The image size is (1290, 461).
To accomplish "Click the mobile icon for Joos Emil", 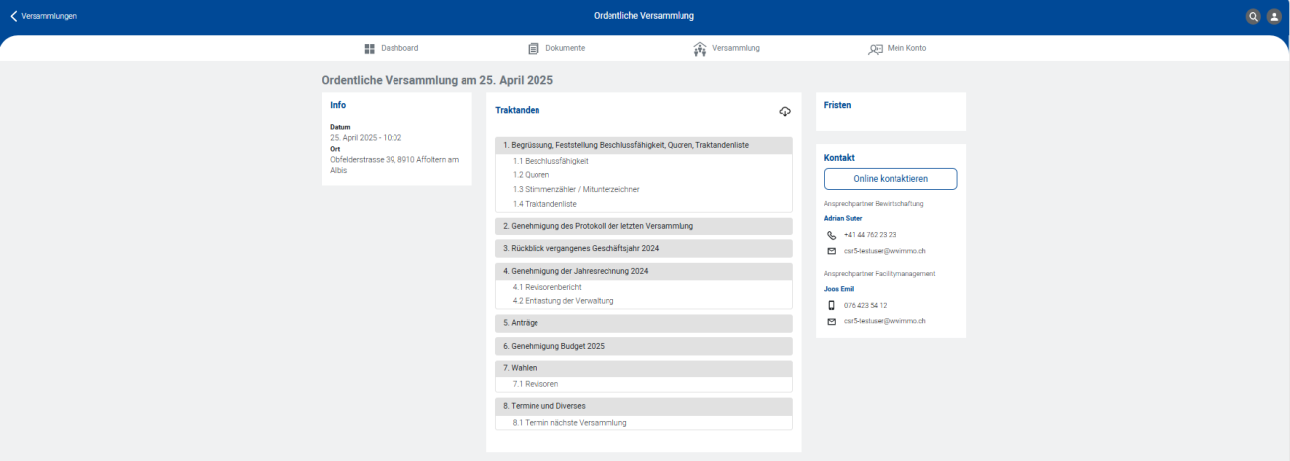I will pos(831,305).
